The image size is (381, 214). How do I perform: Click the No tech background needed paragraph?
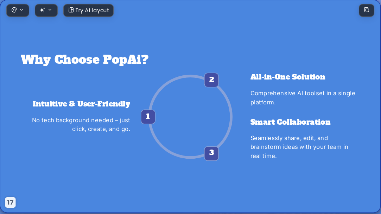click(x=81, y=125)
